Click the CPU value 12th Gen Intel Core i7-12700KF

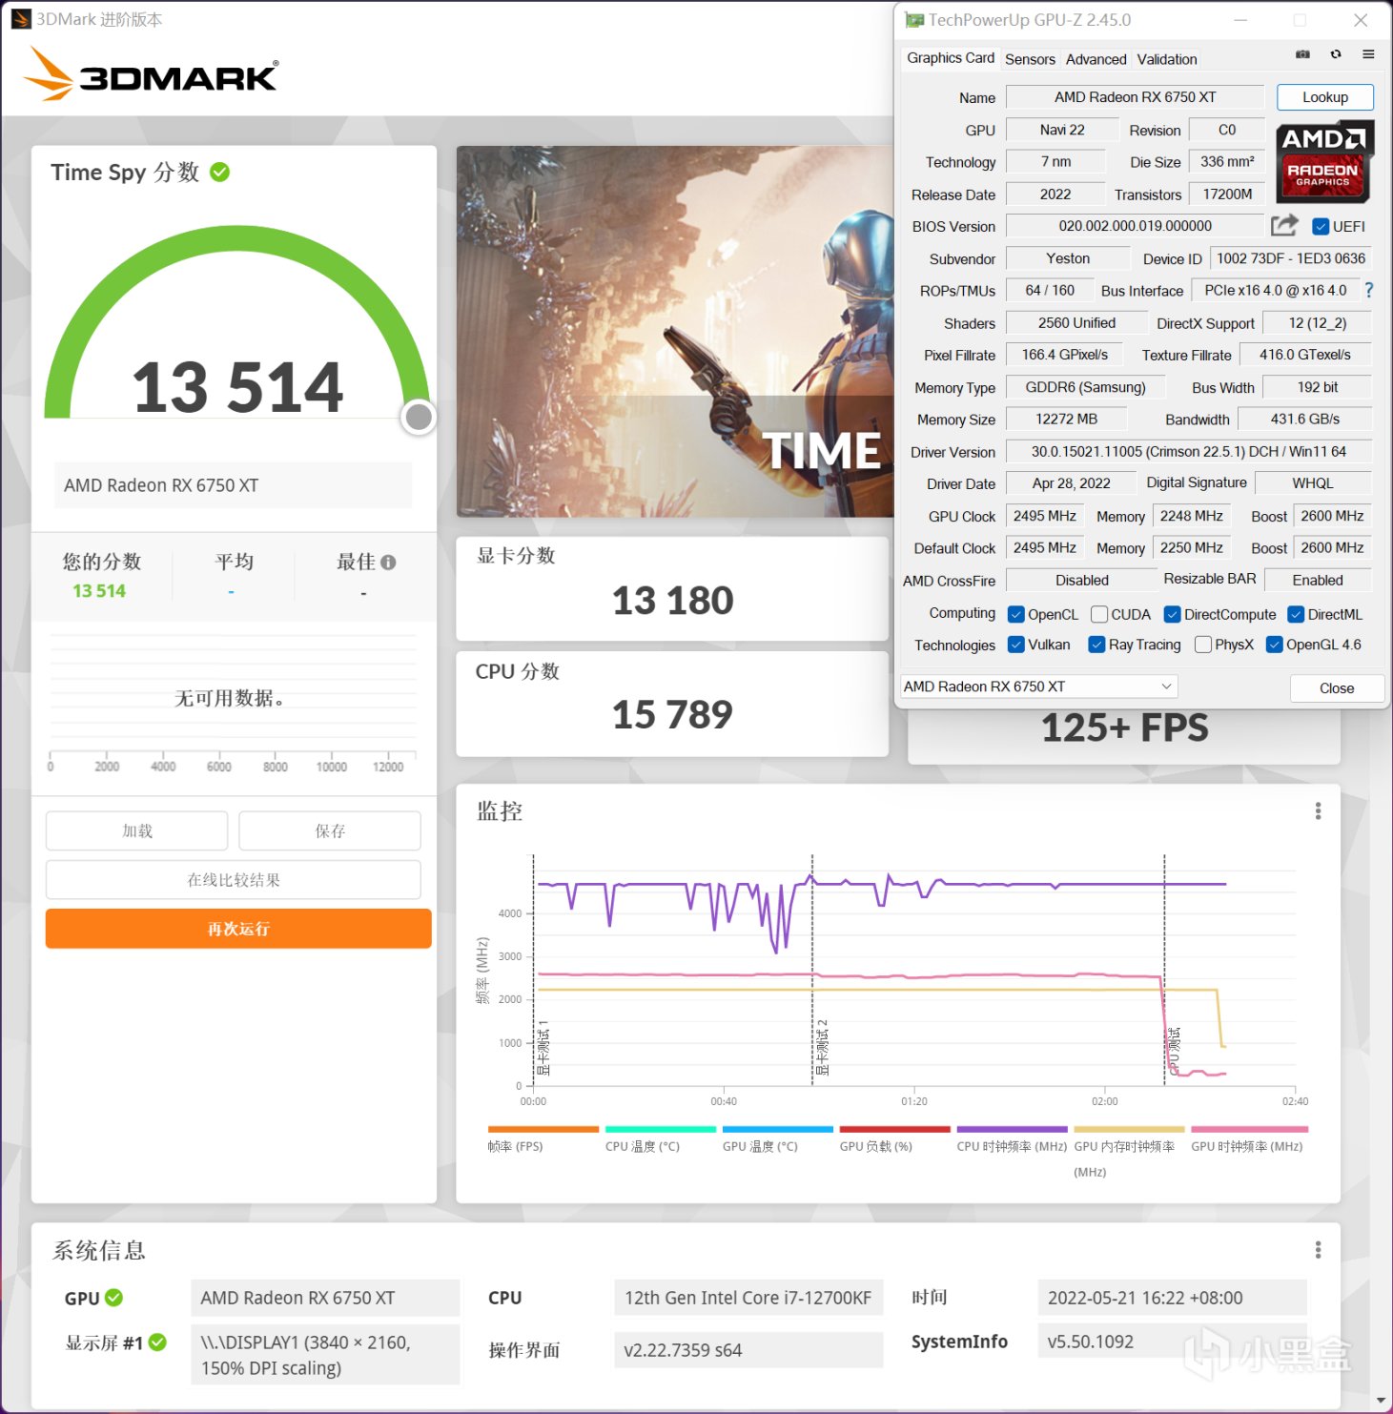pyautogui.click(x=748, y=1298)
